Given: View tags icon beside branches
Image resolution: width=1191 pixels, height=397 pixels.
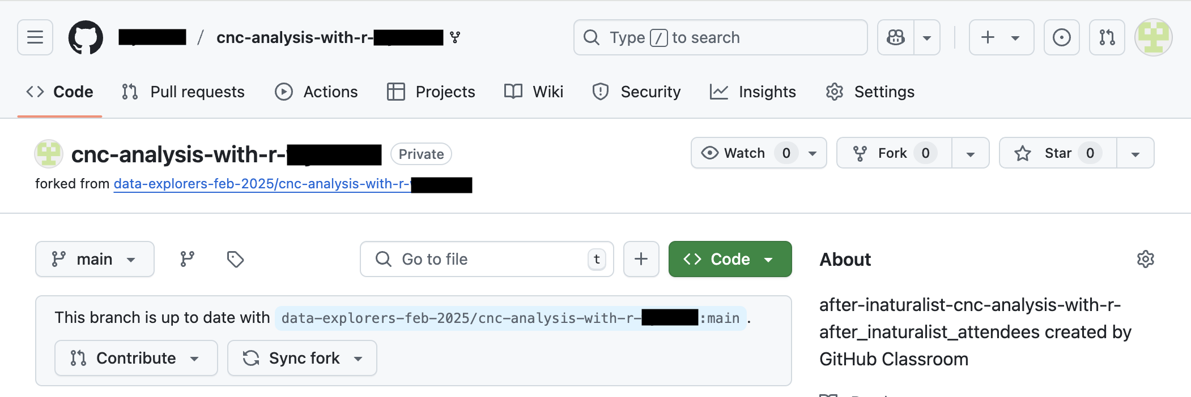Looking at the screenshot, I should tap(235, 259).
